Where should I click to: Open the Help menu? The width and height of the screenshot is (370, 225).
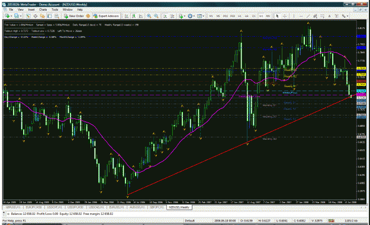[80, 9]
